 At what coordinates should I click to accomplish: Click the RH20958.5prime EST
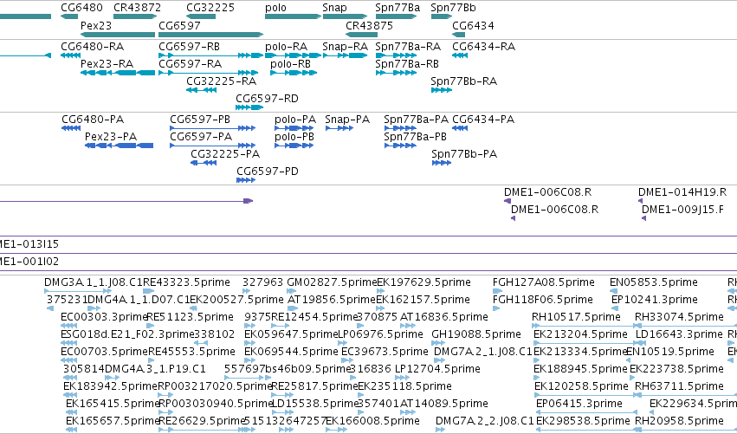[686, 431]
